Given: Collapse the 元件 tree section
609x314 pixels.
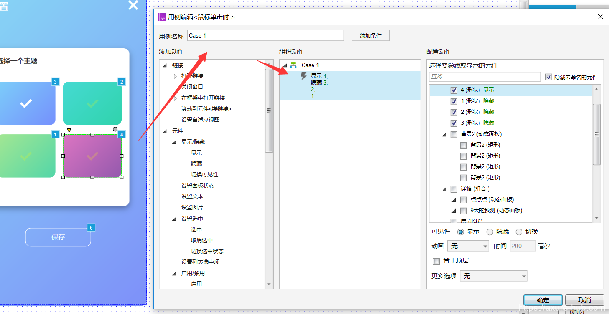Looking at the screenshot, I should pos(165,131).
